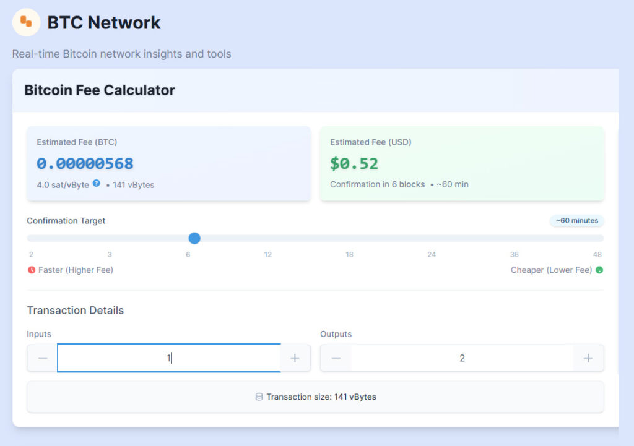The image size is (634, 446).
Task: Click the Inputs number field
Action: click(168, 358)
